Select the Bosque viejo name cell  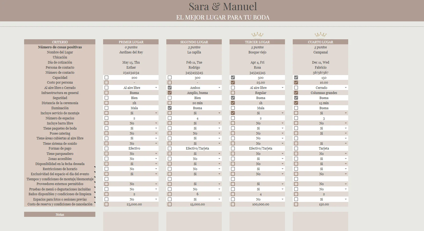tap(257, 52)
